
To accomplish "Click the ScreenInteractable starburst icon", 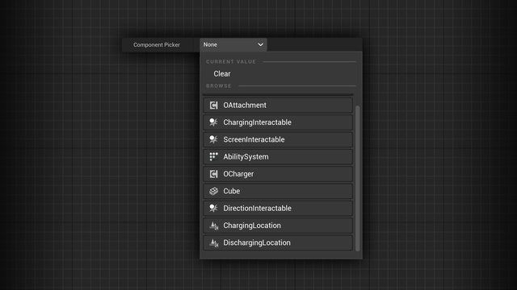I will coord(213,139).
